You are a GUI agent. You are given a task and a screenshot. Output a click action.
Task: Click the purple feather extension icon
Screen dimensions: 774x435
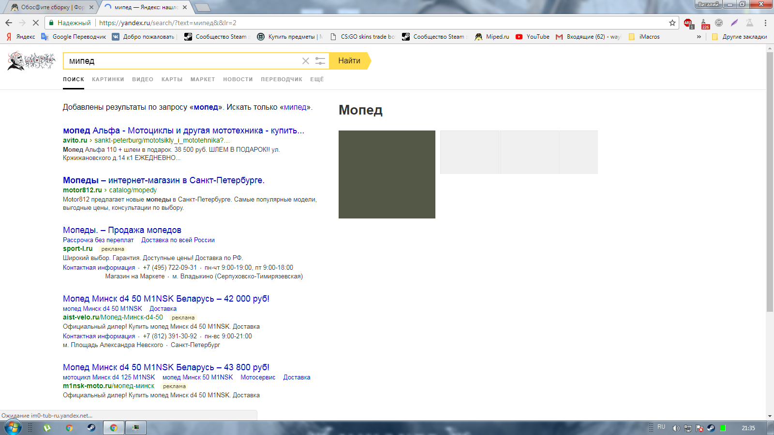(734, 23)
